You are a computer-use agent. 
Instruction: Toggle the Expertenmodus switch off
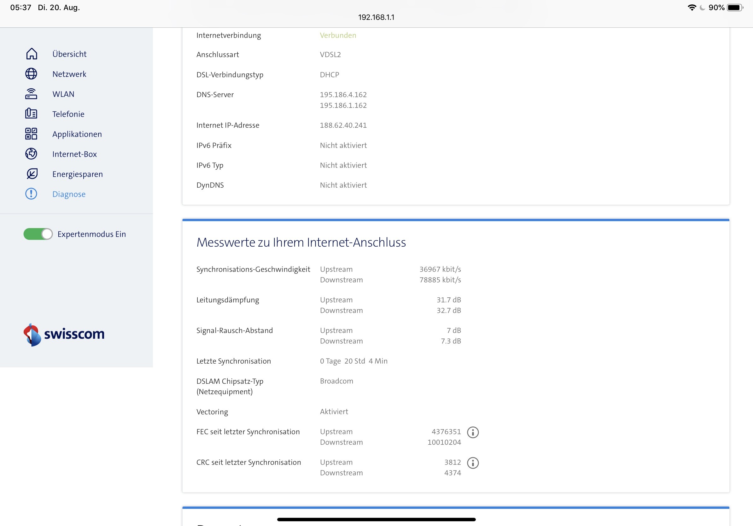[x=38, y=234]
